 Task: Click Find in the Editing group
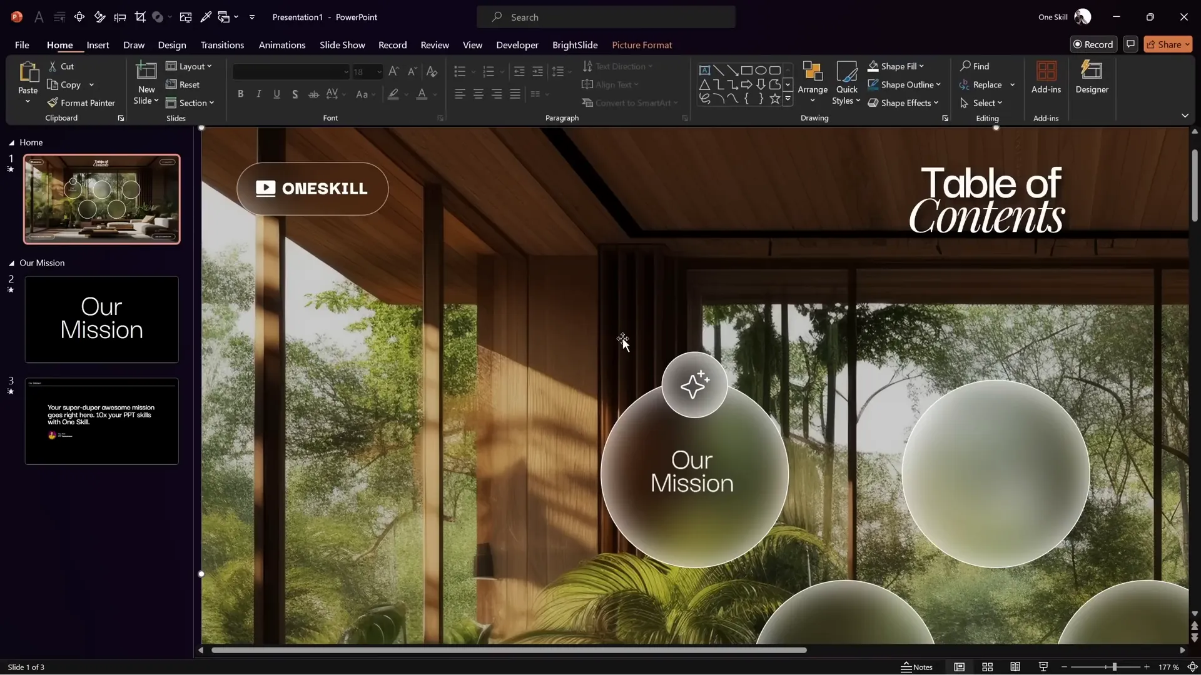click(x=975, y=66)
